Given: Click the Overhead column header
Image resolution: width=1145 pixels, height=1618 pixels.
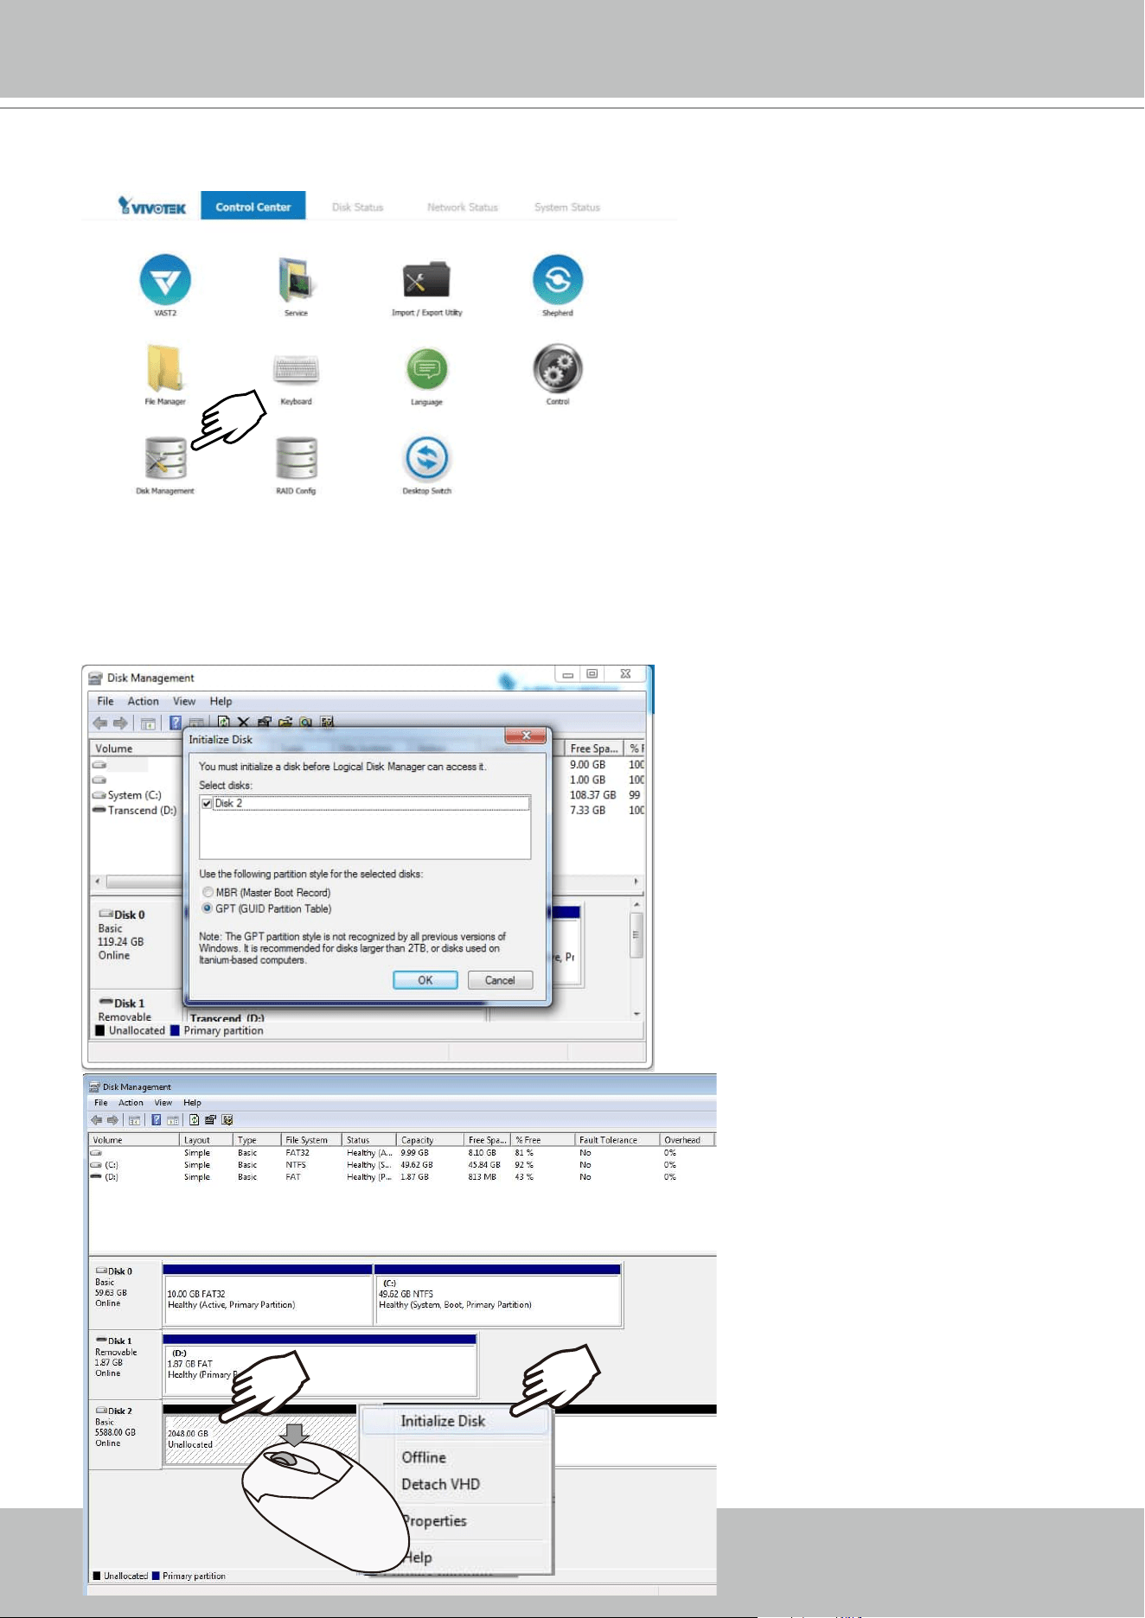Looking at the screenshot, I should (687, 1140).
